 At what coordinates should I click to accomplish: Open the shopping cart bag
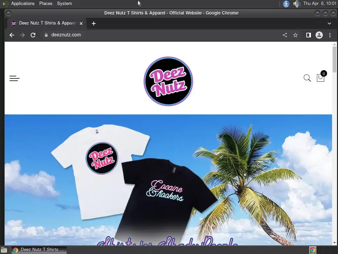pos(320,78)
